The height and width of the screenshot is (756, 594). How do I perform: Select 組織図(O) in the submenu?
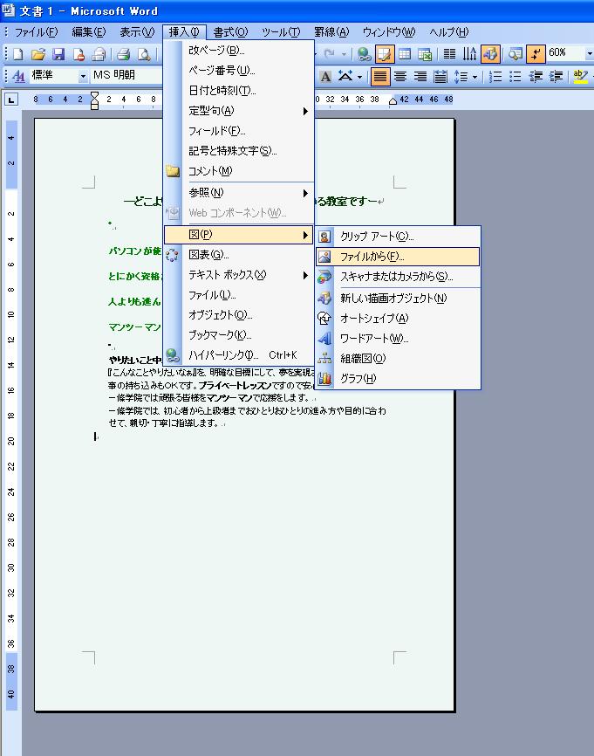tap(398, 359)
